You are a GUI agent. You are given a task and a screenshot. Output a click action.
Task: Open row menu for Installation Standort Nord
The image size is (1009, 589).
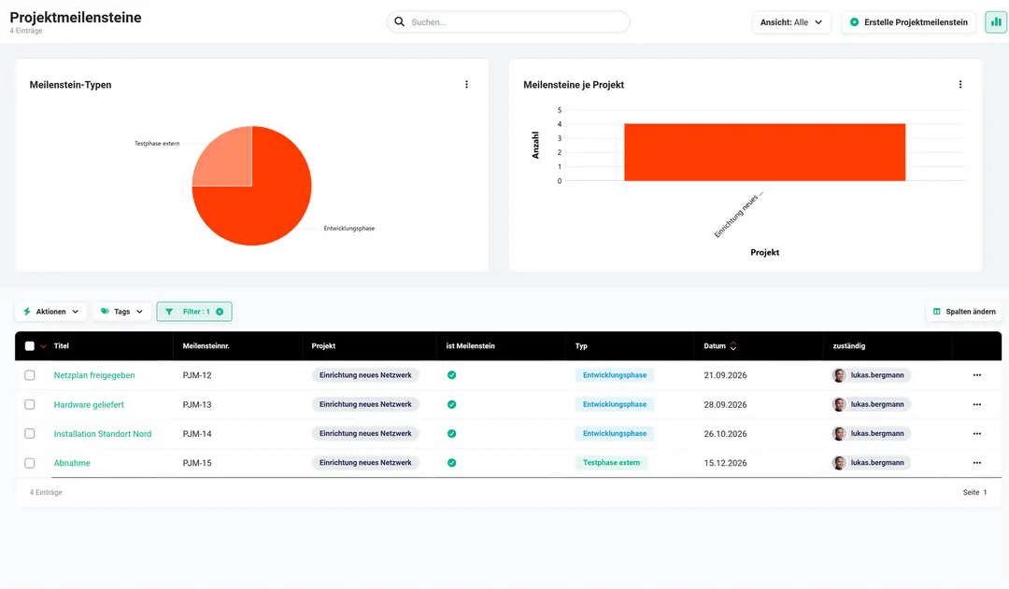[977, 433]
